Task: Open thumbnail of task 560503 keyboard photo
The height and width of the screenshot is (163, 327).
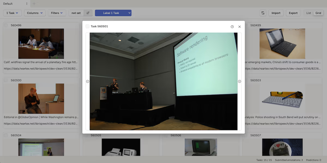Action: click(282, 99)
